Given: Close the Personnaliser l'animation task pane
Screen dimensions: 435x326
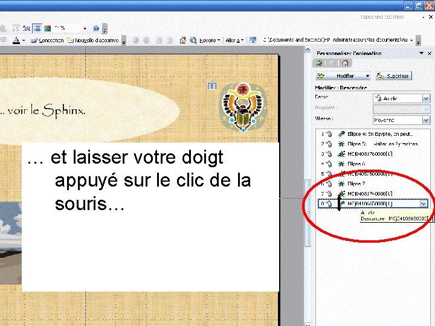Looking at the screenshot, I should tap(430, 53).
